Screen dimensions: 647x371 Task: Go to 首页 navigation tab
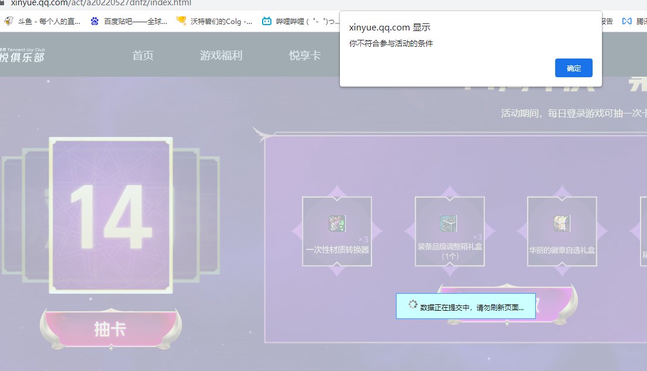(x=143, y=56)
